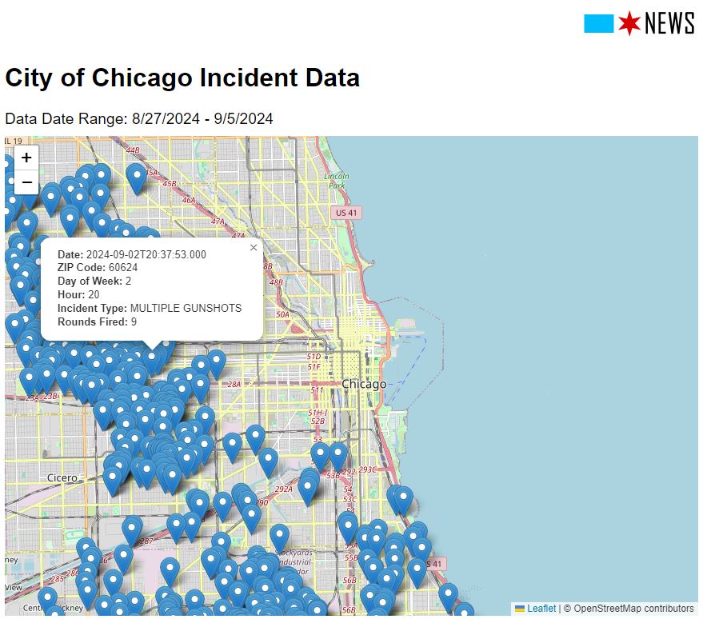Screen dimensions: 703x619
Task: Click the Chicago city label on the map
Action: pos(365,385)
